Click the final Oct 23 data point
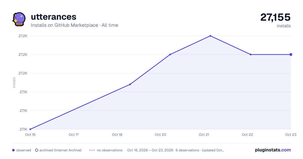 [x=291, y=55]
